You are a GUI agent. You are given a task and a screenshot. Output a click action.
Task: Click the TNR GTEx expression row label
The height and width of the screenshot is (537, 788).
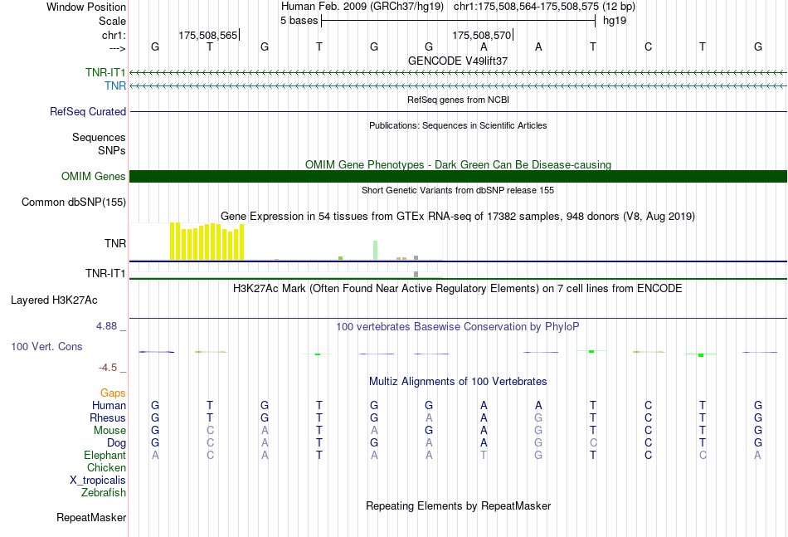click(x=115, y=243)
